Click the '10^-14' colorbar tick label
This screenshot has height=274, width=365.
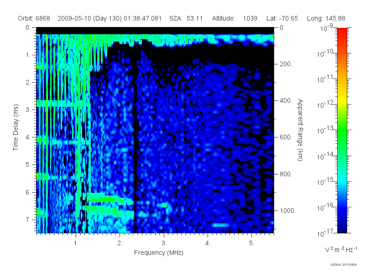[x=326, y=156]
